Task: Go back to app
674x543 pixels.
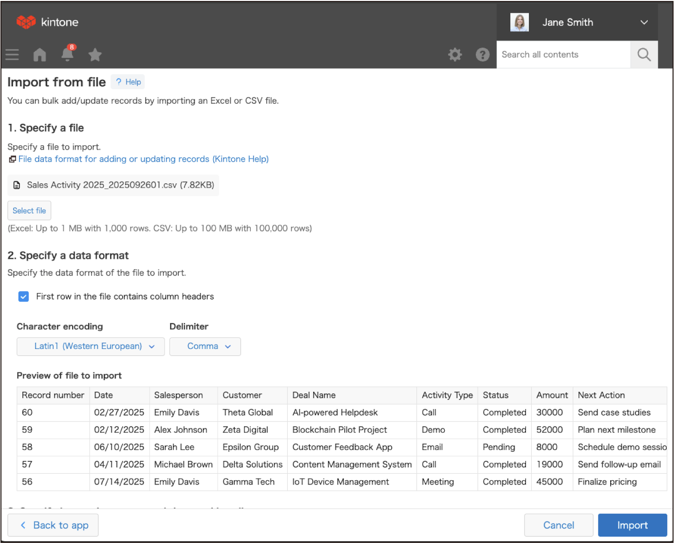Action: tap(53, 525)
